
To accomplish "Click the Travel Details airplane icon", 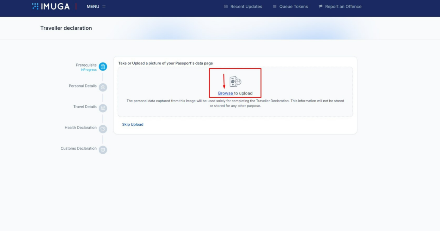I will click(103, 108).
